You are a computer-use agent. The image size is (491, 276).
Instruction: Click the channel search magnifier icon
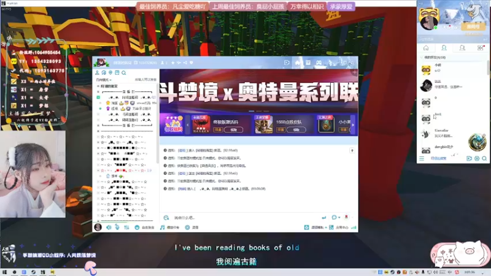pyautogui.click(x=124, y=72)
